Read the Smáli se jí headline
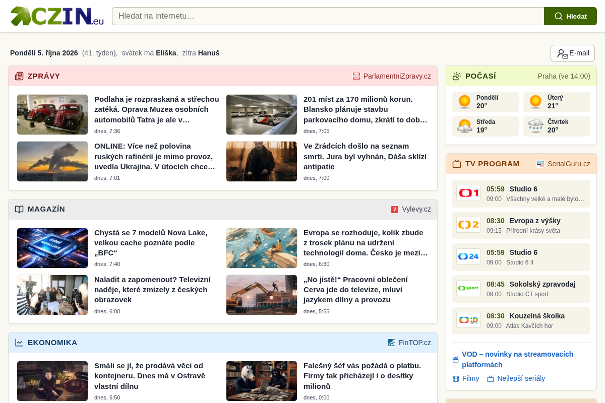Image resolution: width=605 pixels, height=403 pixels. pos(150,376)
